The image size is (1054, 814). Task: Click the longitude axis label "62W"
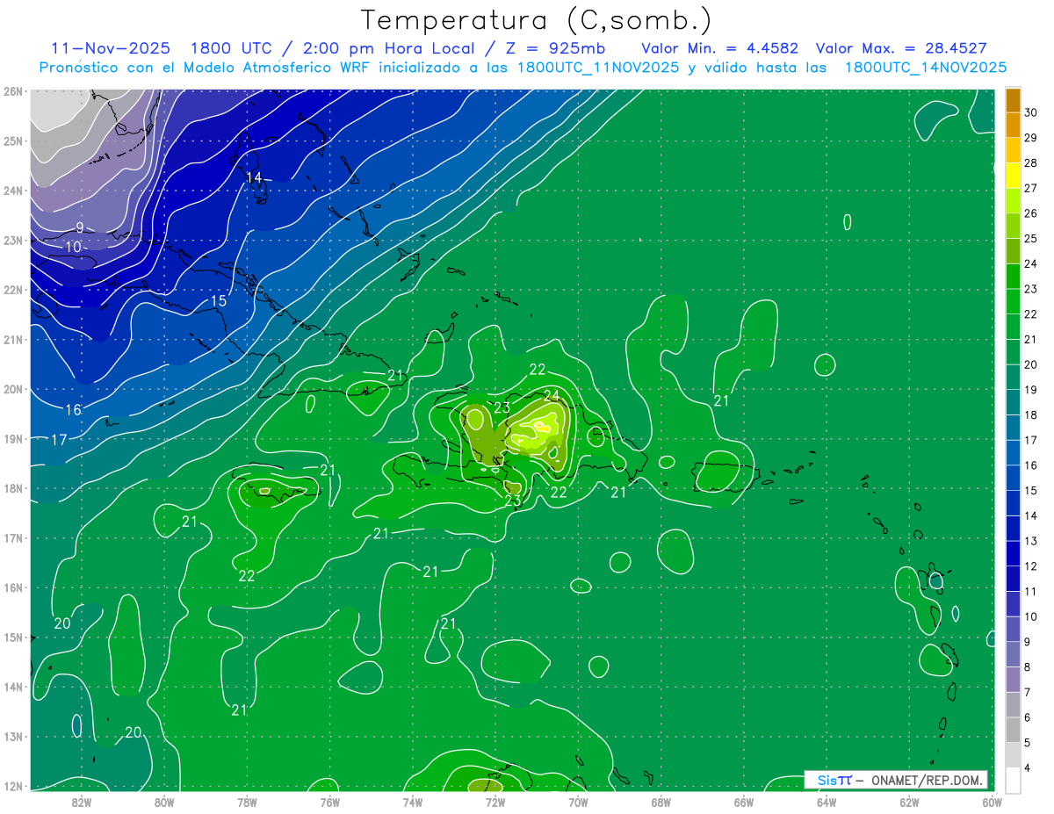(909, 801)
